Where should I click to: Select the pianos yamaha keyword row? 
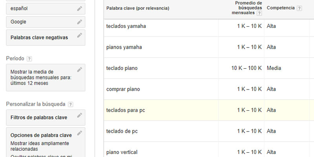[124, 47]
